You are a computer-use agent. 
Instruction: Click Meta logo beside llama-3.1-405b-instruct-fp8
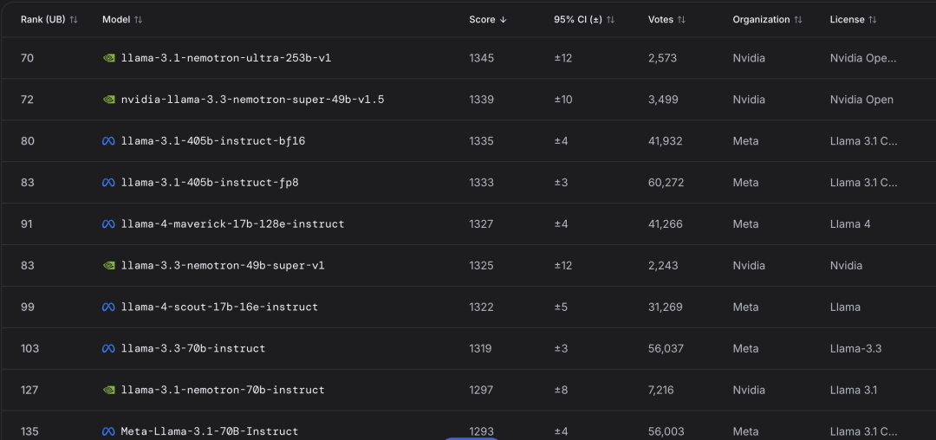pos(108,183)
